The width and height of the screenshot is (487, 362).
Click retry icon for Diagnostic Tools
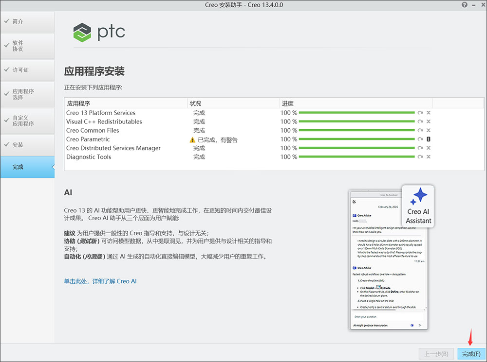[x=420, y=156]
